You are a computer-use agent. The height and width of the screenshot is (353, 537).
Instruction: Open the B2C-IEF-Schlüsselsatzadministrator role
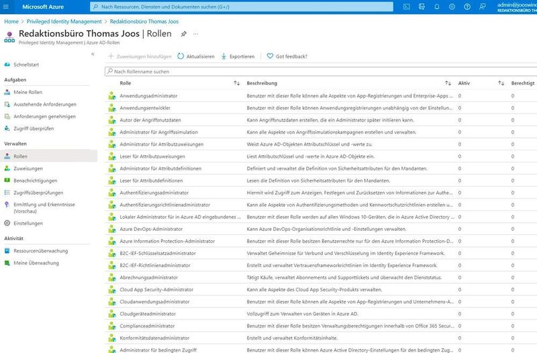[x=158, y=254]
